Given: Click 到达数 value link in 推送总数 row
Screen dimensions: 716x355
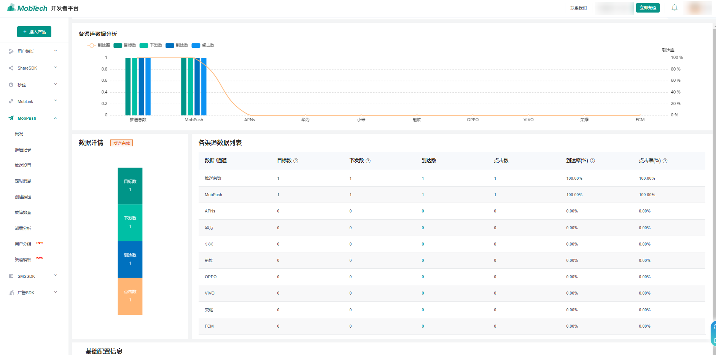Looking at the screenshot, I should [x=423, y=178].
